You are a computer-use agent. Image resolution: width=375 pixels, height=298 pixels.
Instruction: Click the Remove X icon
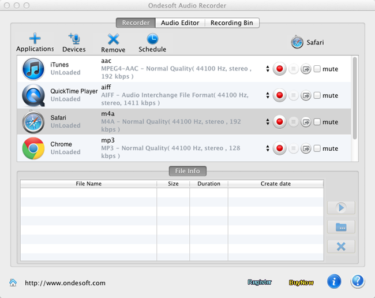coord(113,39)
